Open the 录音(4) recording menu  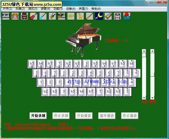click(x=46, y=9)
